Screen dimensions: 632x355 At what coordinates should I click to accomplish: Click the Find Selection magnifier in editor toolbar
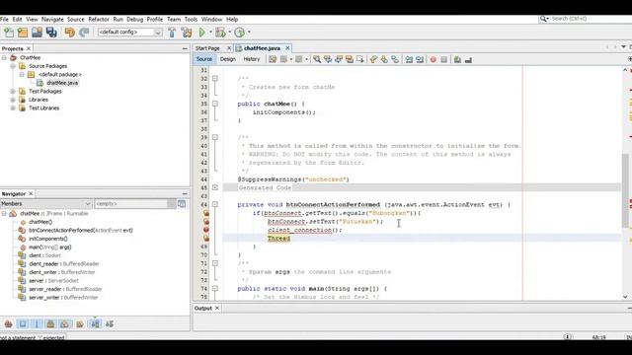coord(317,59)
